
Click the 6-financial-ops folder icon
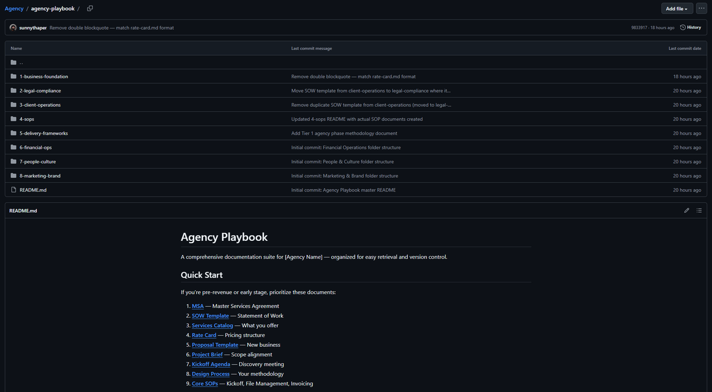[14, 148]
